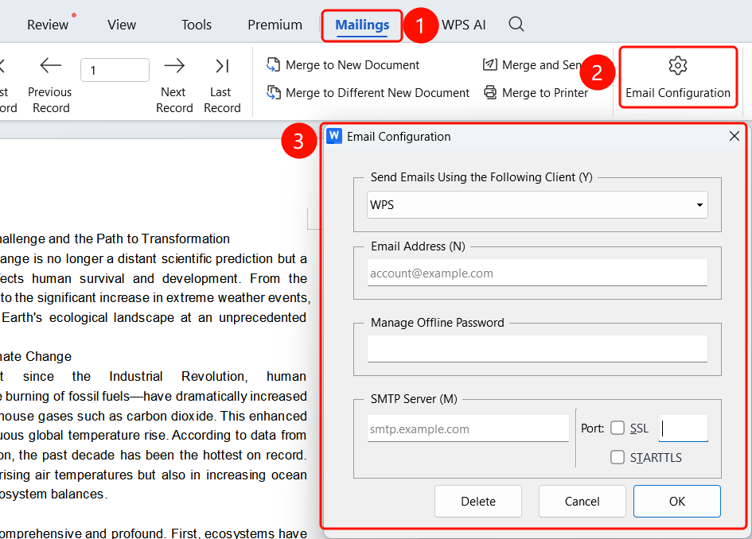Switch to the Review tab
Image resolution: width=752 pixels, height=539 pixels.
click(x=48, y=25)
